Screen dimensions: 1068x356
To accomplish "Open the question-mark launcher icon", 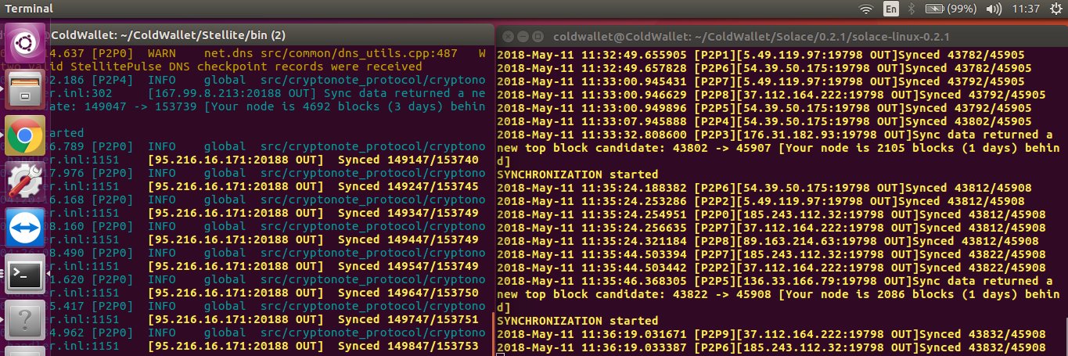I will pos(24,320).
